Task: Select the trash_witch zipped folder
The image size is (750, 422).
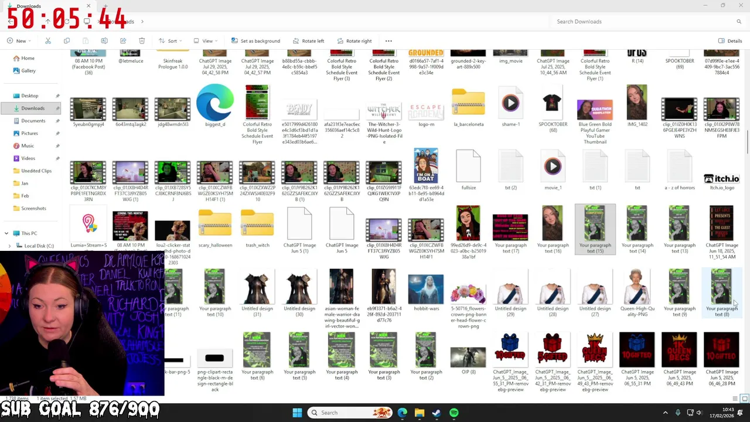Action: pyautogui.click(x=257, y=229)
